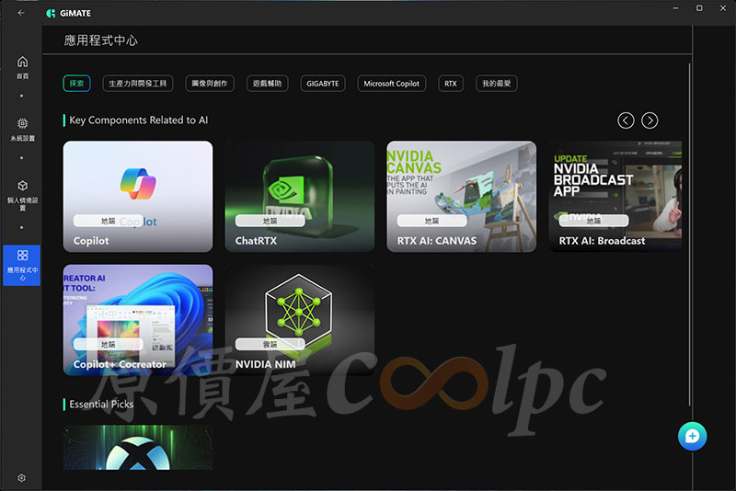Viewport: 736px width, 491px height.
Task: Open the ChatRTX app card
Action: (x=300, y=197)
